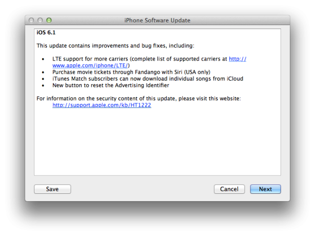Click the 'This update contains improvements' sentence
Screen dimensions: 315x236
115,46
